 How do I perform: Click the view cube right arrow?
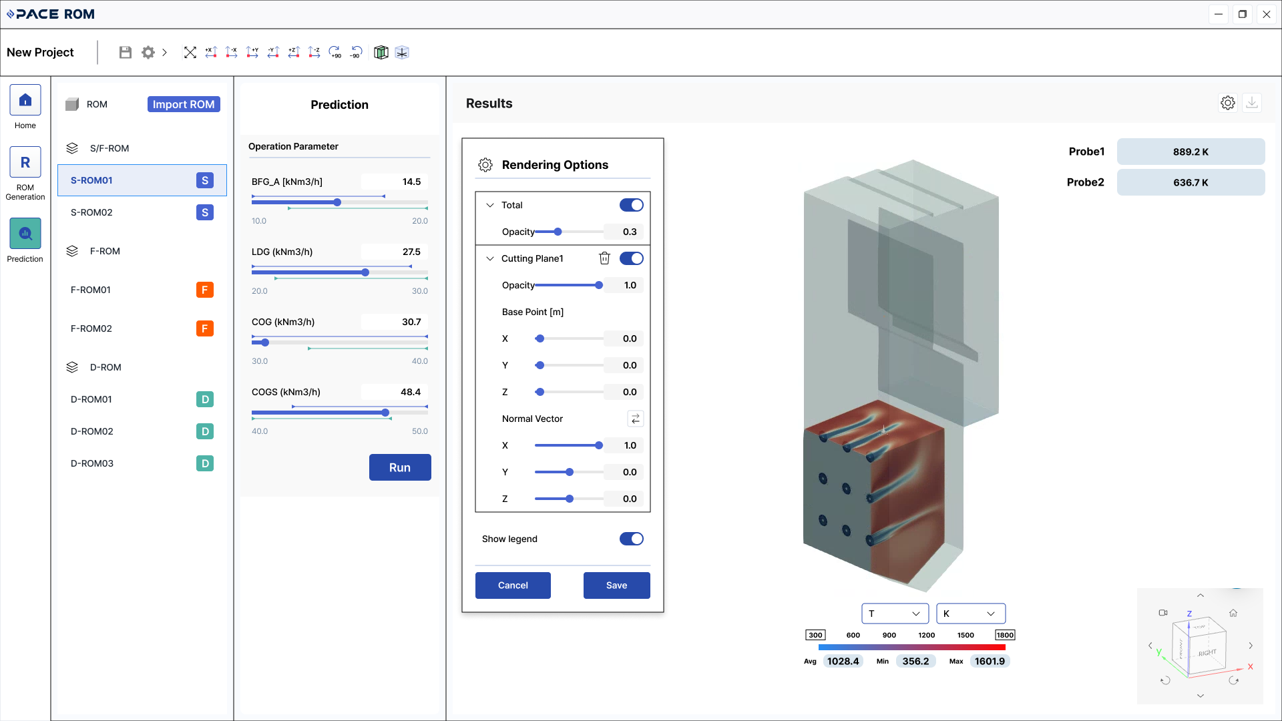click(1251, 646)
